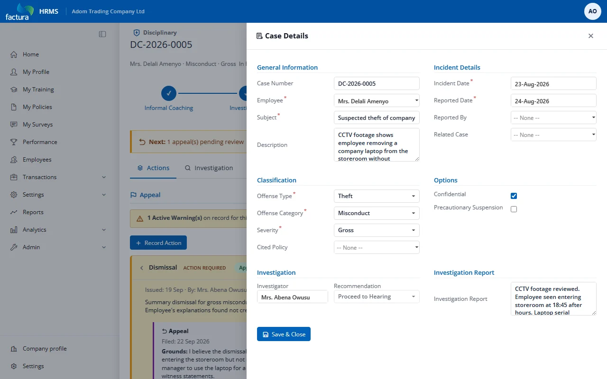Open the Employees people icon
607x379 pixels.
click(x=14, y=160)
